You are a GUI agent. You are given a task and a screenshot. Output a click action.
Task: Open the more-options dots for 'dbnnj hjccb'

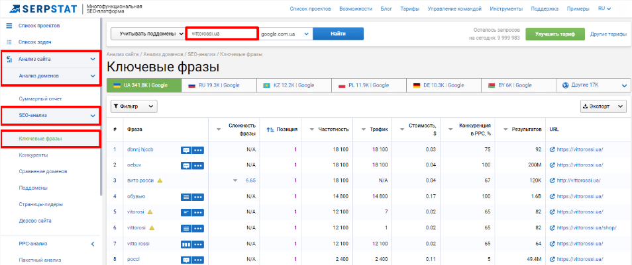pos(198,150)
